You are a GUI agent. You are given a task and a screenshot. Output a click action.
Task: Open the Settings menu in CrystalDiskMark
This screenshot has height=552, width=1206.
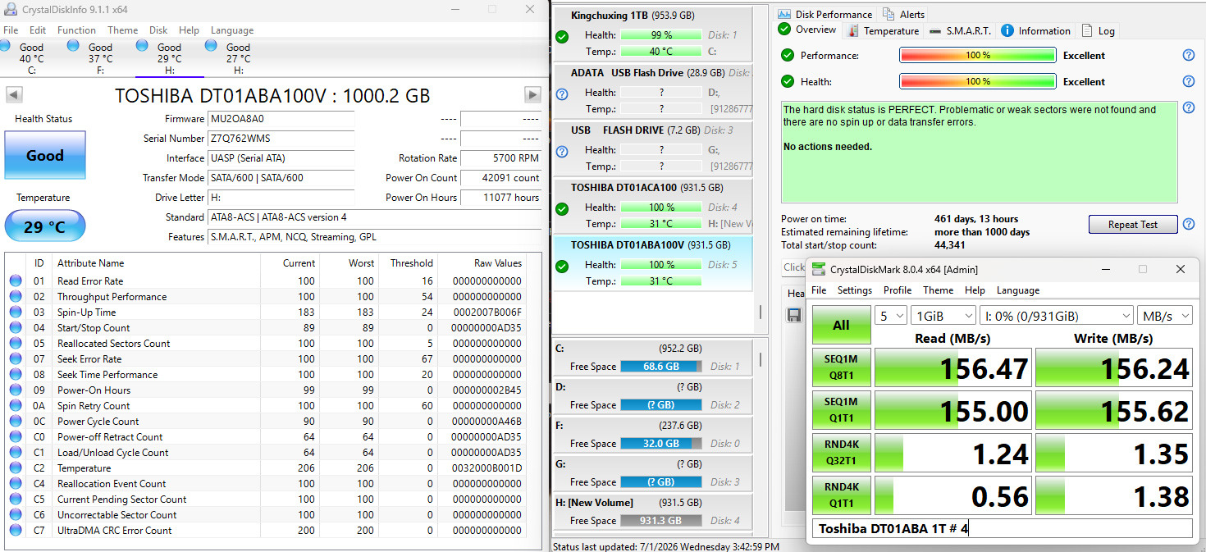(855, 290)
